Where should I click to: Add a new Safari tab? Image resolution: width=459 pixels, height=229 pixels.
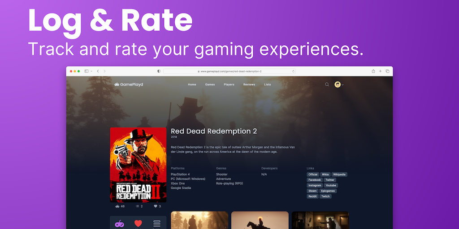[x=380, y=71]
